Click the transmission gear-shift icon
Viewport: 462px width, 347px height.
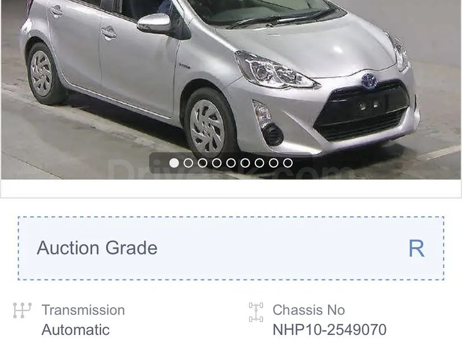[22, 311]
